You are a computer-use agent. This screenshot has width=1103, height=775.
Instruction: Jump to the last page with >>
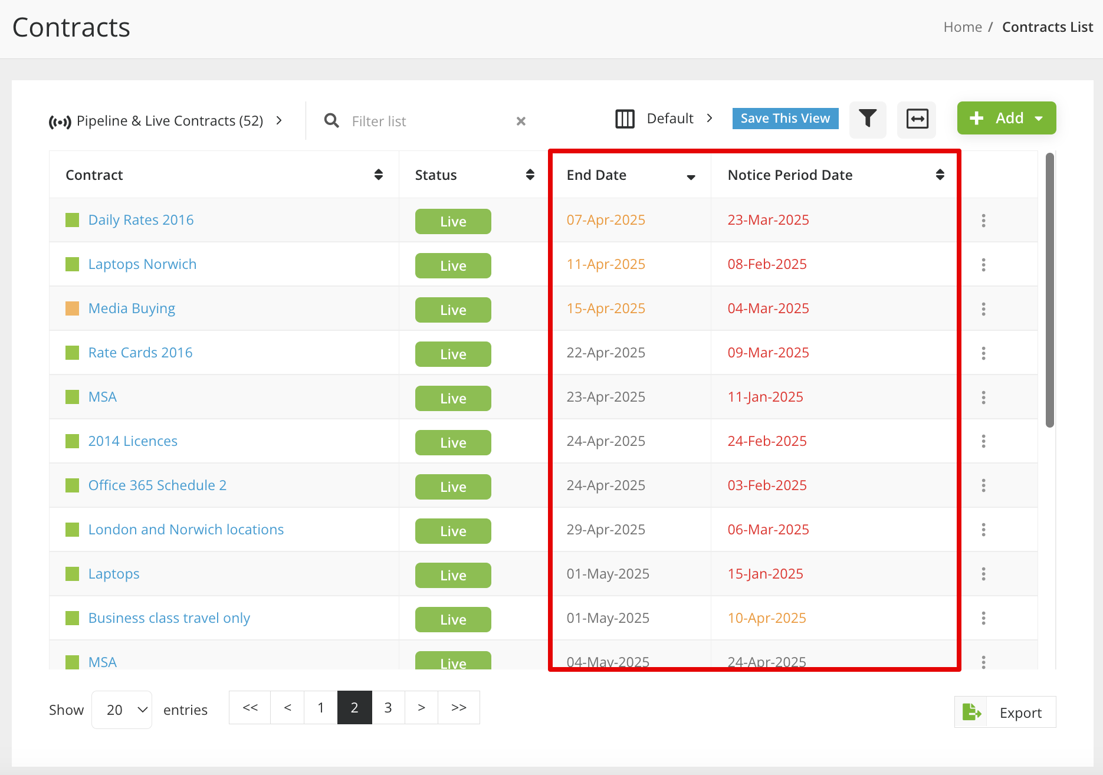[x=458, y=708]
